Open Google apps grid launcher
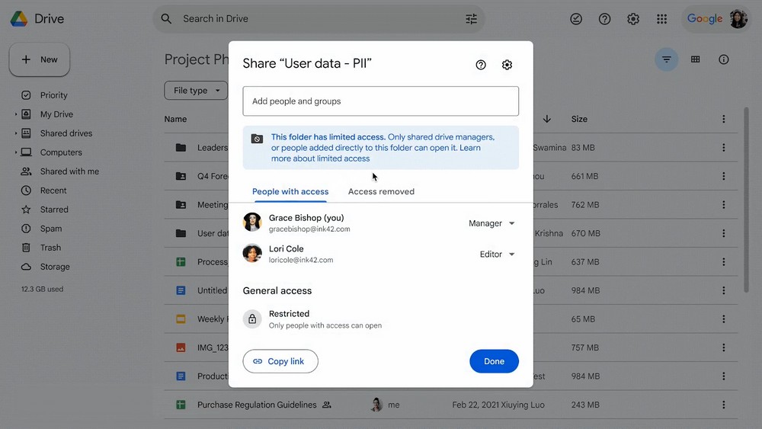 click(x=661, y=19)
